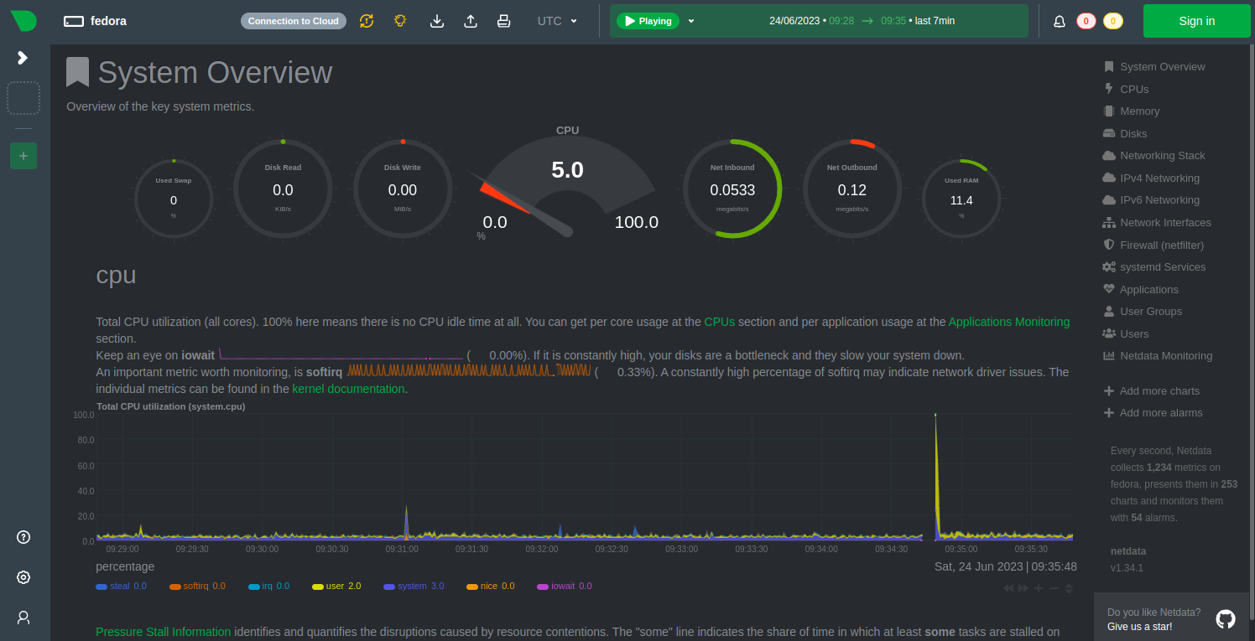Click the import snapshot download icon

(436, 21)
